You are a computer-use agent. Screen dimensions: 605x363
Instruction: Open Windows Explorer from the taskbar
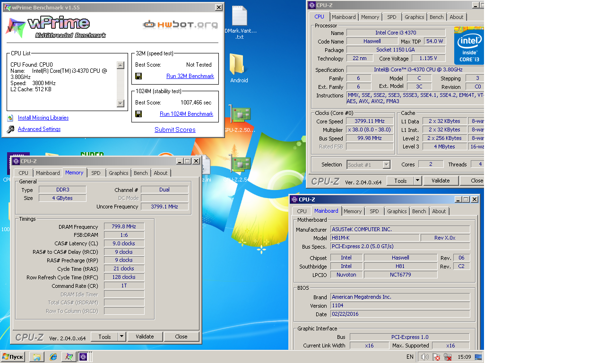coord(37,357)
